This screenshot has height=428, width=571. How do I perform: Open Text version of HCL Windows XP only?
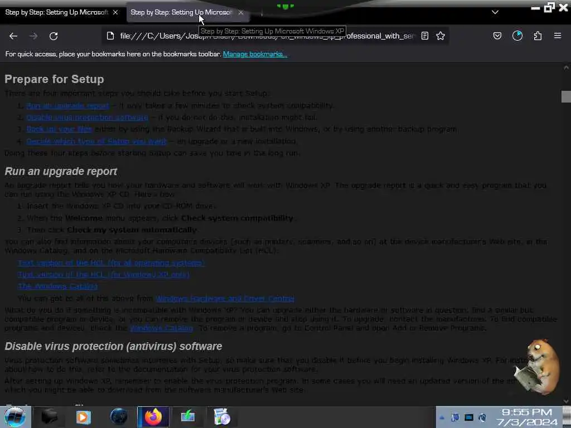pos(104,274)
